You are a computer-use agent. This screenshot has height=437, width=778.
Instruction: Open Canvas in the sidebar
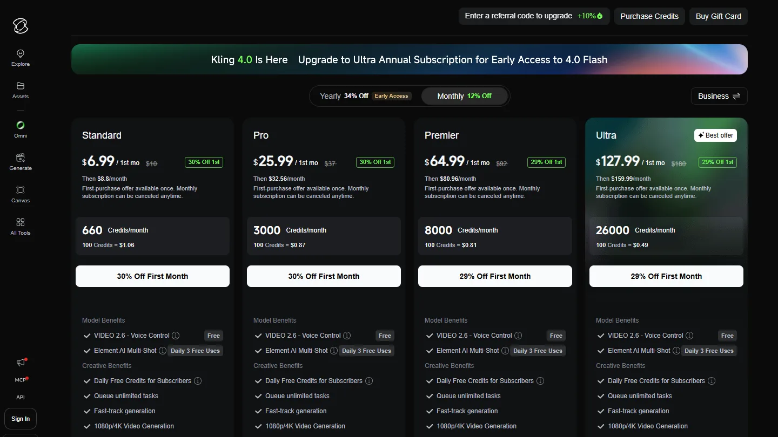21,194
